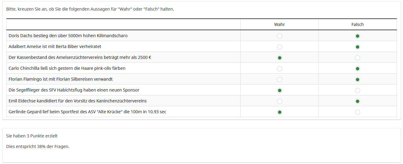Select Falsch for the Segelflieger sponsor statement
403x164 pixels.
357,90
